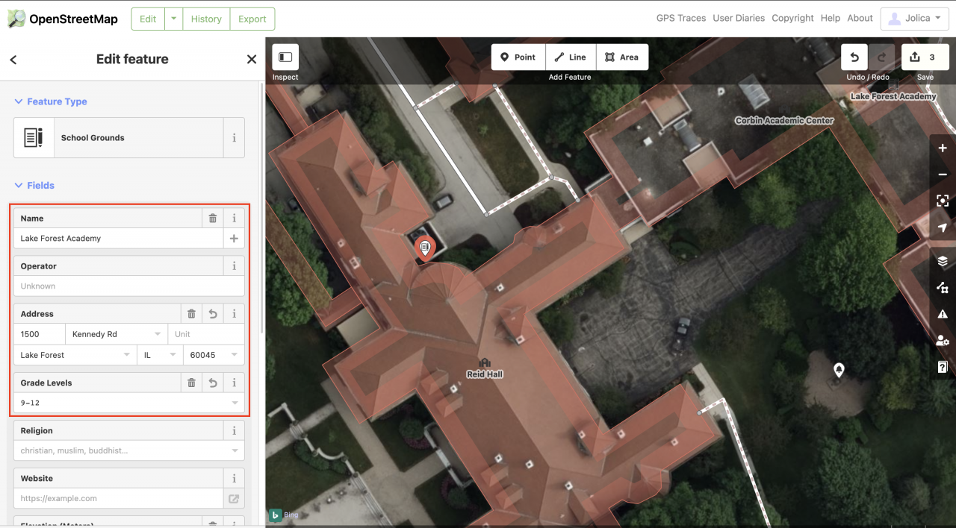This screenshot has height=528, width=956.
Task: Delete the Name field
Action: tap(213, 219)
